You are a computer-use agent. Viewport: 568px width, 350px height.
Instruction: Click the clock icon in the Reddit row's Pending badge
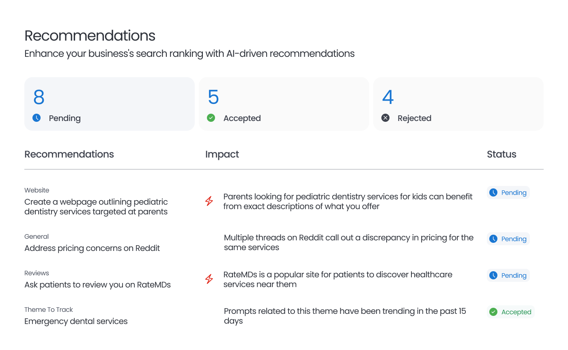494,239
